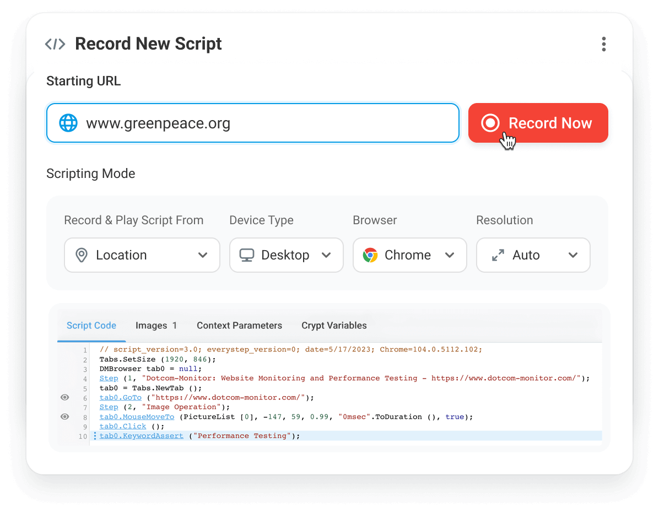659x514 pixels.
Task: Click the tab0.KeywordAssert link in the script
Action: 141,435
